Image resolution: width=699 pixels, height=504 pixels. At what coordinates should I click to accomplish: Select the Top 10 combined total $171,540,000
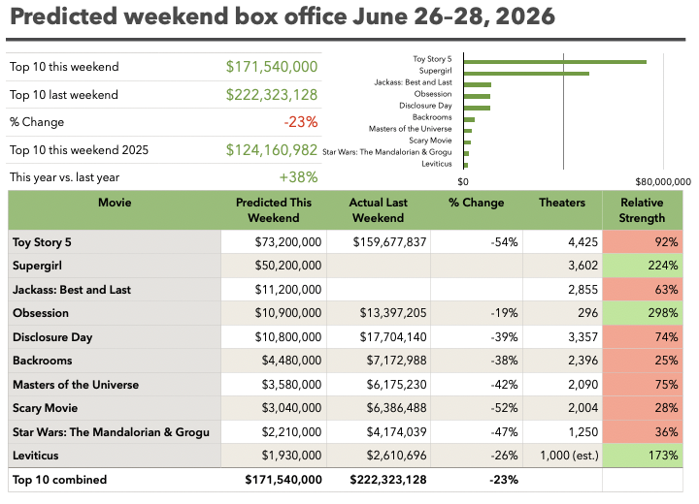tap(283, 480)
